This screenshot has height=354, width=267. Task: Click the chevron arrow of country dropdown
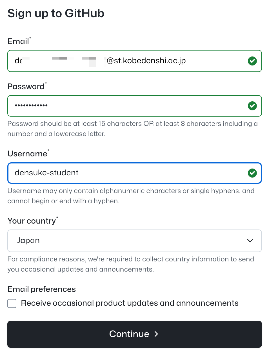[250, 241]
